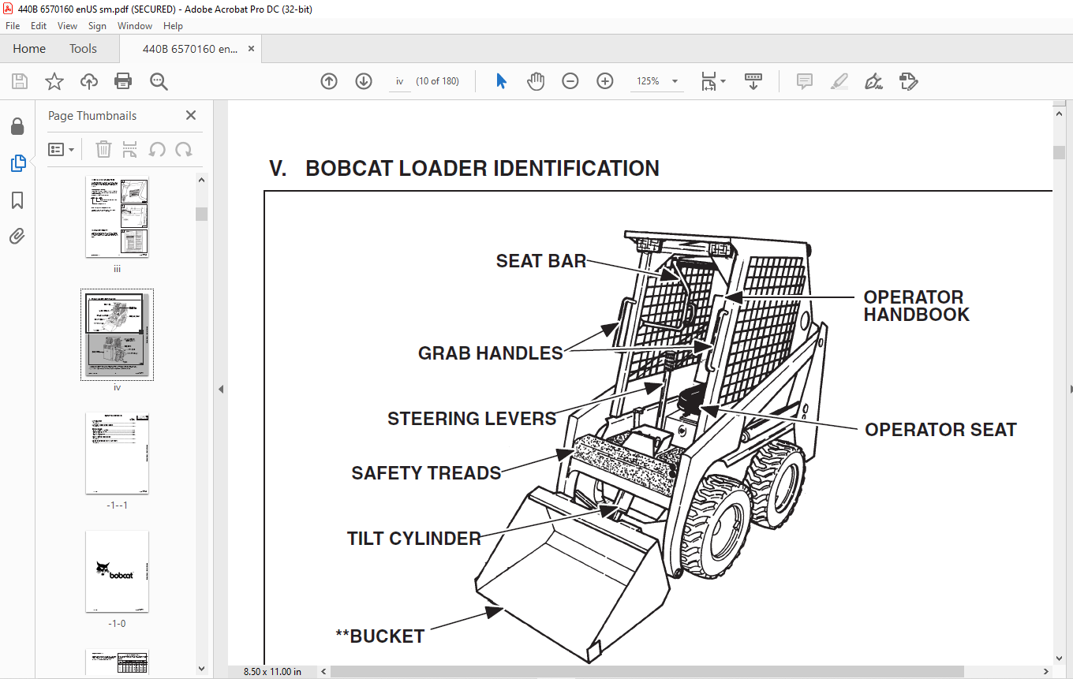
Task: Open the thumbnails panel options menu
Action: pyautogui.click(x=62, y=149)
